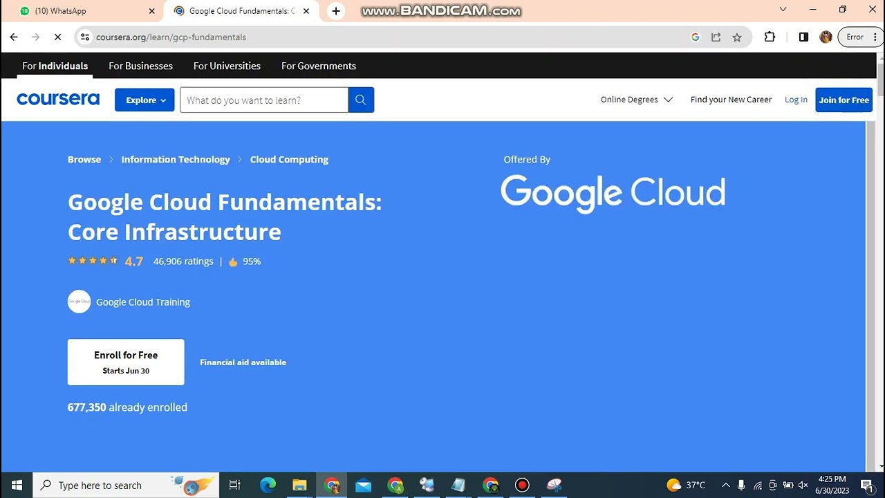Select For Individuals in top nav
The width and height of the screenshot is (885, 498).
point(55,66)
